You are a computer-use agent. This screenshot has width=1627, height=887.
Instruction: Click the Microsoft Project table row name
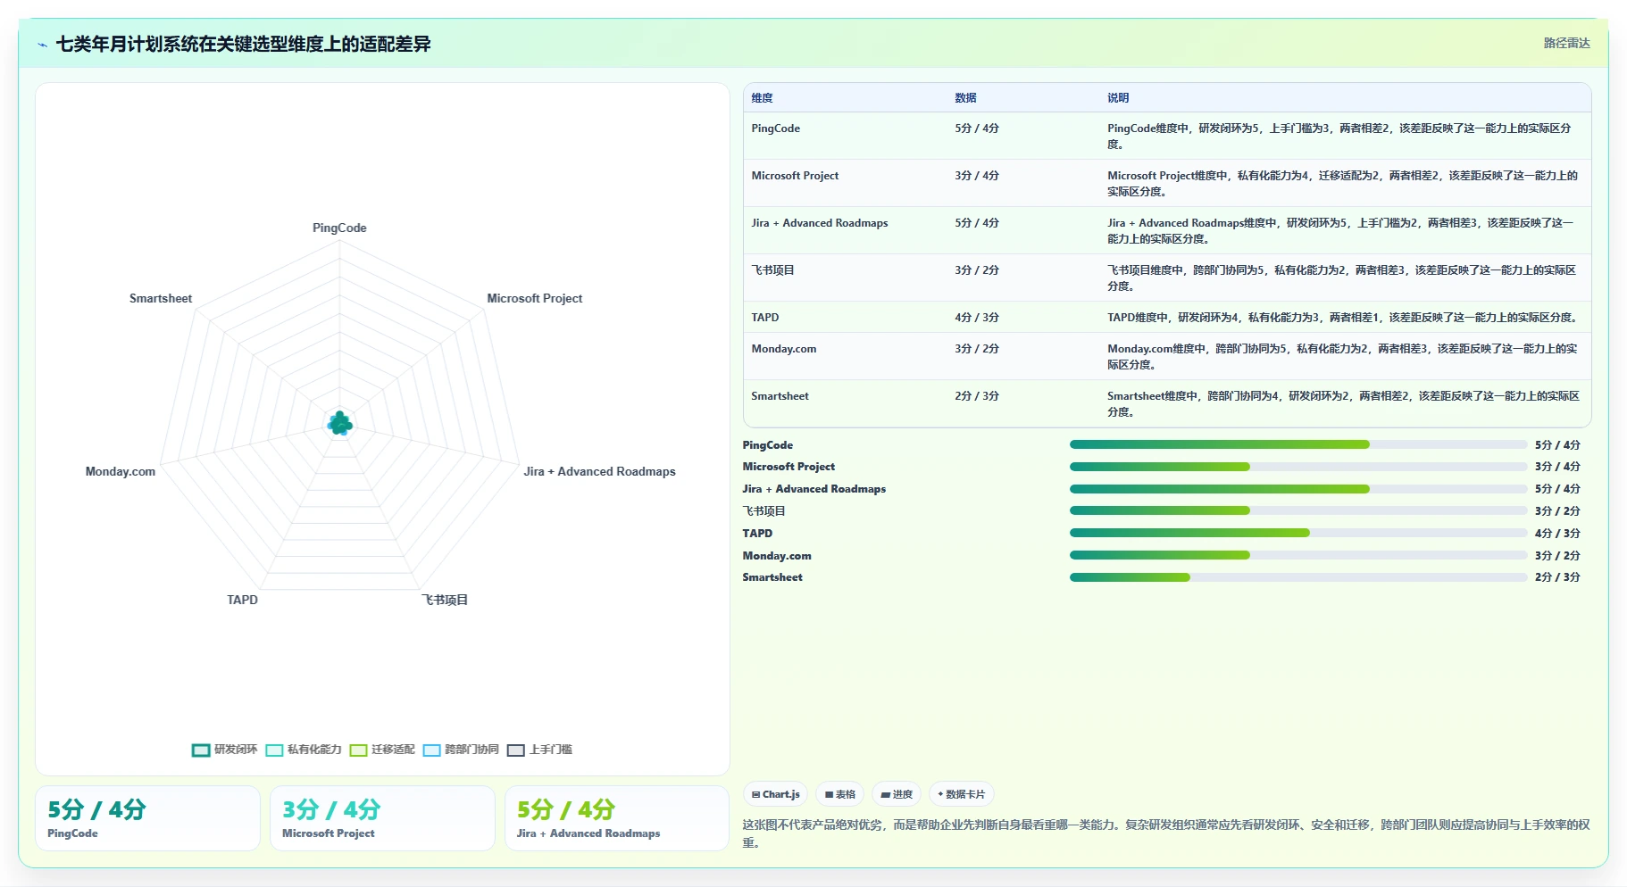(795, 176)
